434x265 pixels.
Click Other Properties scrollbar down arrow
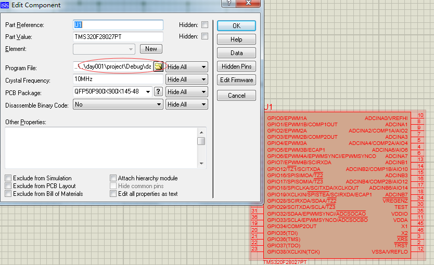click(201, 163)
